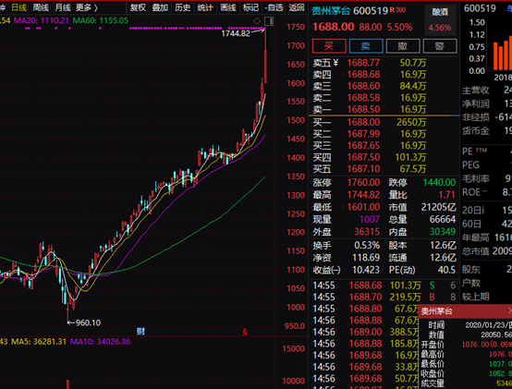512x389 pixels.
Task: Click the 毛利率 row in financial panel
Action: (x=486, y=178)
